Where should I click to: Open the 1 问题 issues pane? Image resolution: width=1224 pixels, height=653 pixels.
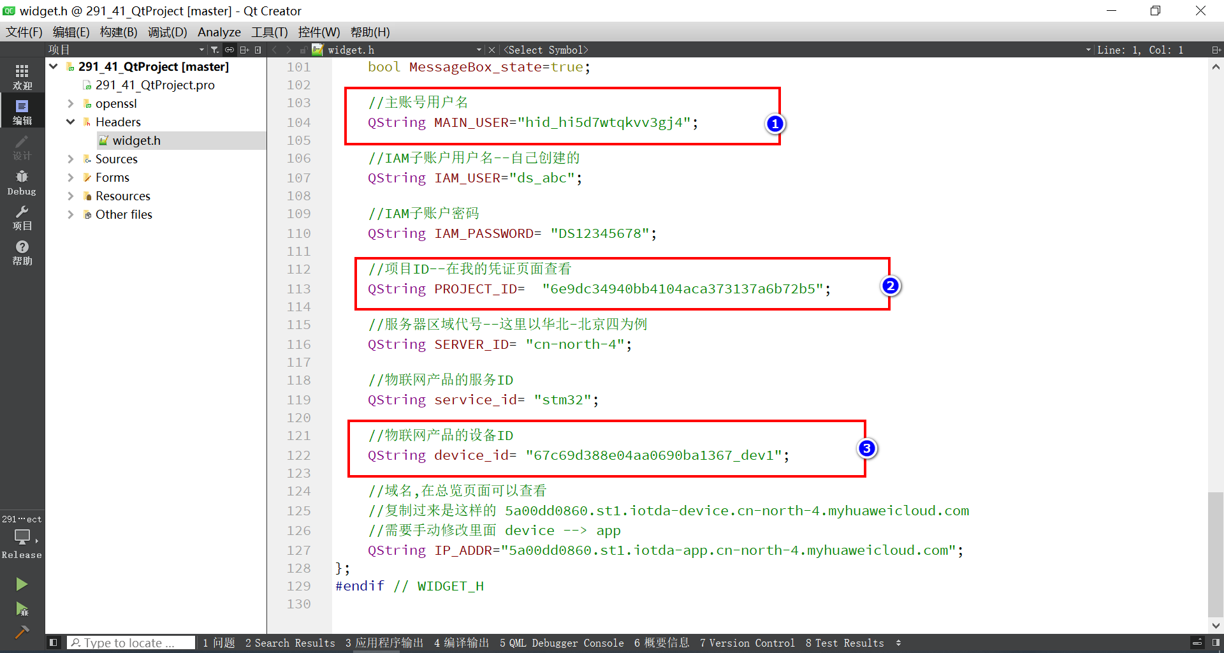click(219, 643)
